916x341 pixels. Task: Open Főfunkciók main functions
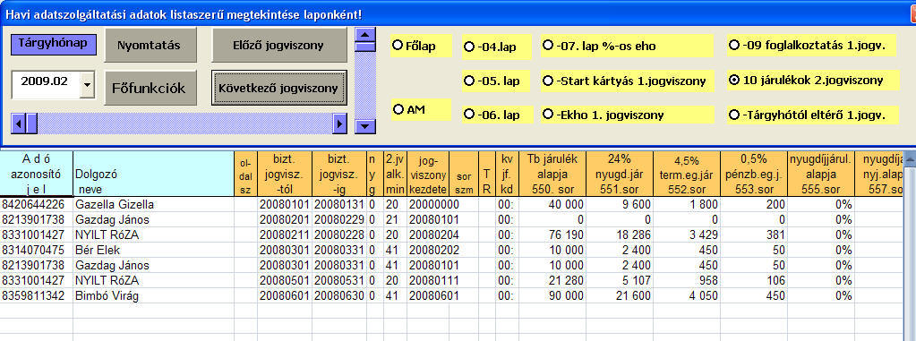pos(150,89)
